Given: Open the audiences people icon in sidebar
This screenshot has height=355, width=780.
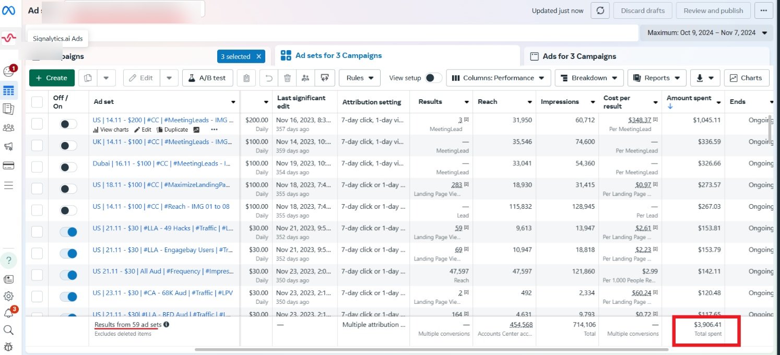Looking at the screenshot, I should click(8, 128).
